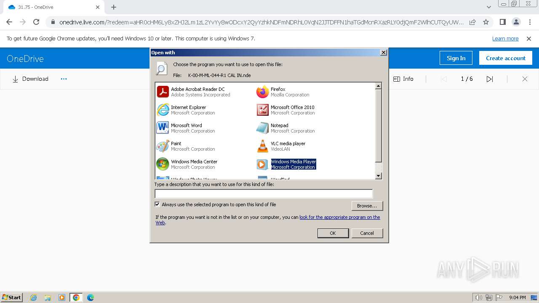The width and height of the screenshot is (539, 303).
Task: View site information lock icon
Action: click(53, 22)
